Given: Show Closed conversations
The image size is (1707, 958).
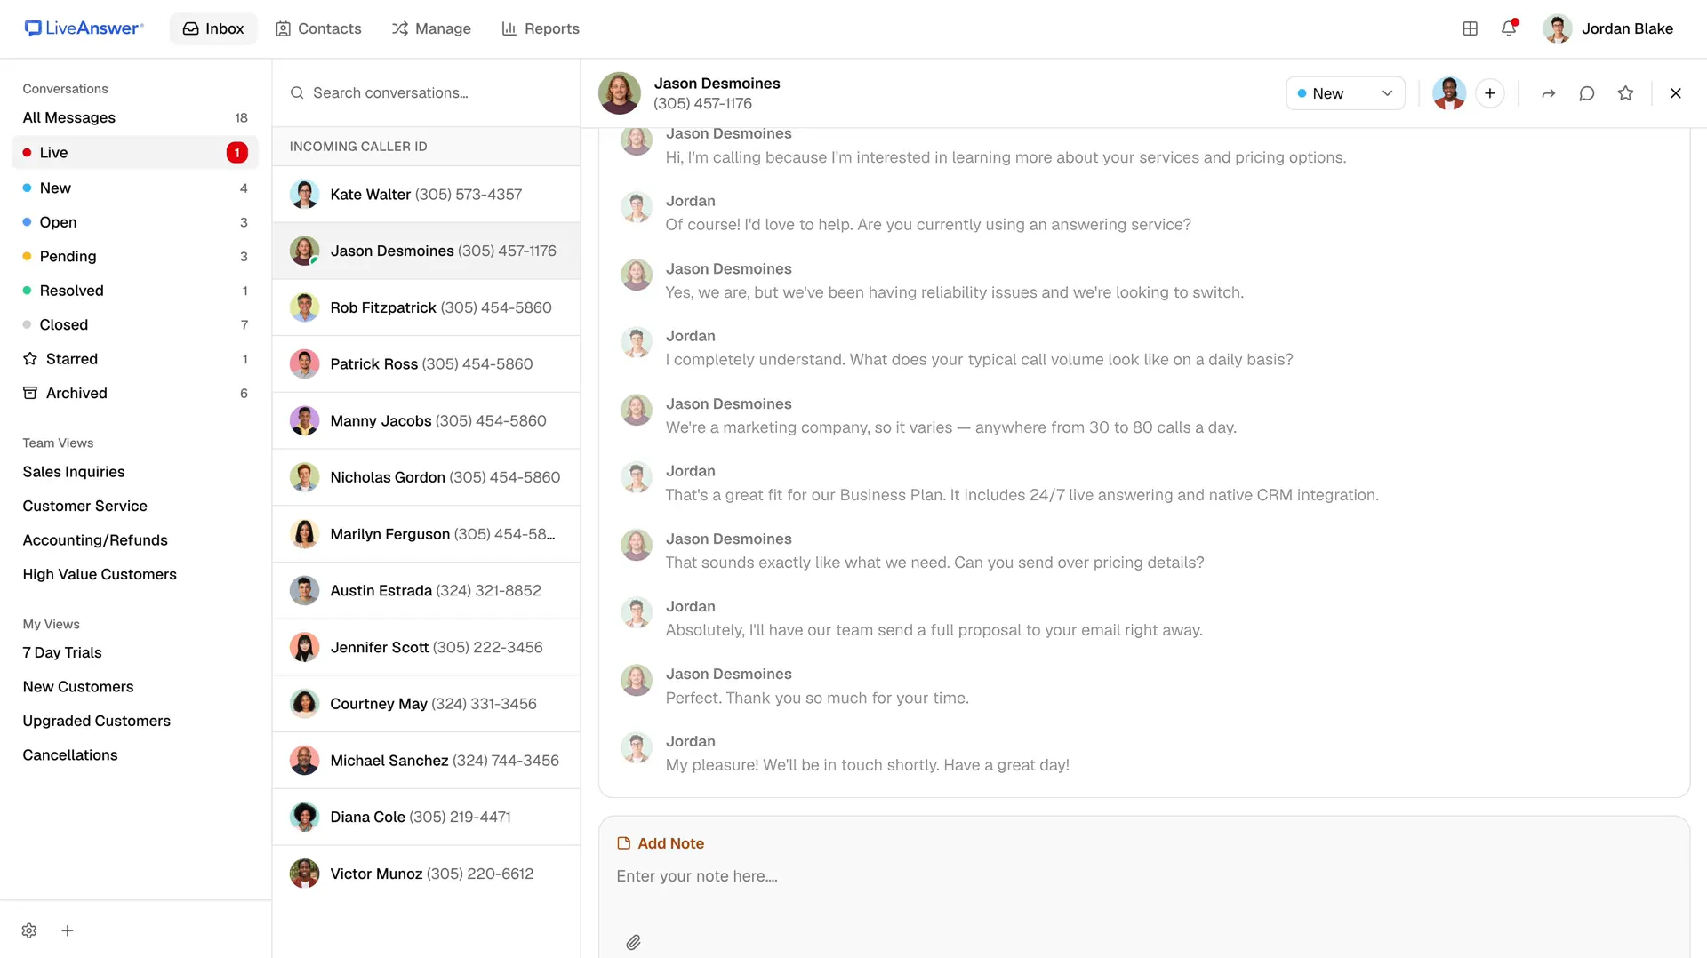Looking at the screenshot, I should coord(135,324).
